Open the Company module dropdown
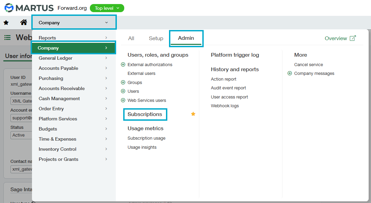This screenshot has width=371, height=203. [x=74, y=23]
